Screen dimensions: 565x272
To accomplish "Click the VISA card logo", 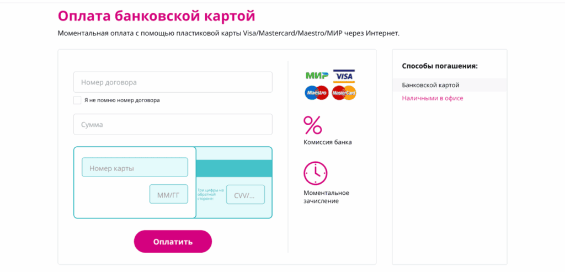I will pos(344,76).
